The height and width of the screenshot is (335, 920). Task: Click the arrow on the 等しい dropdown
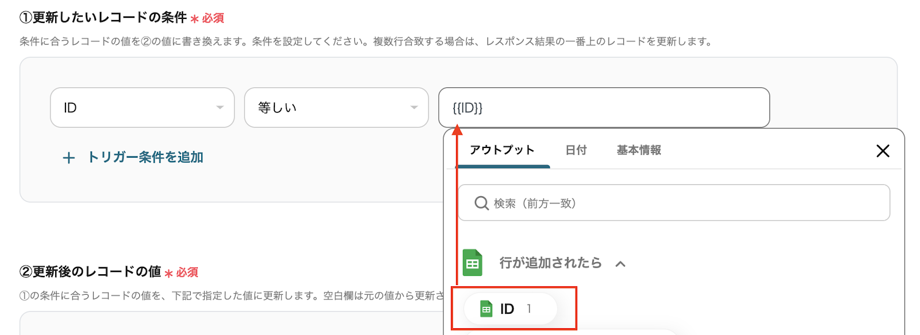click(x=414, y=108)
